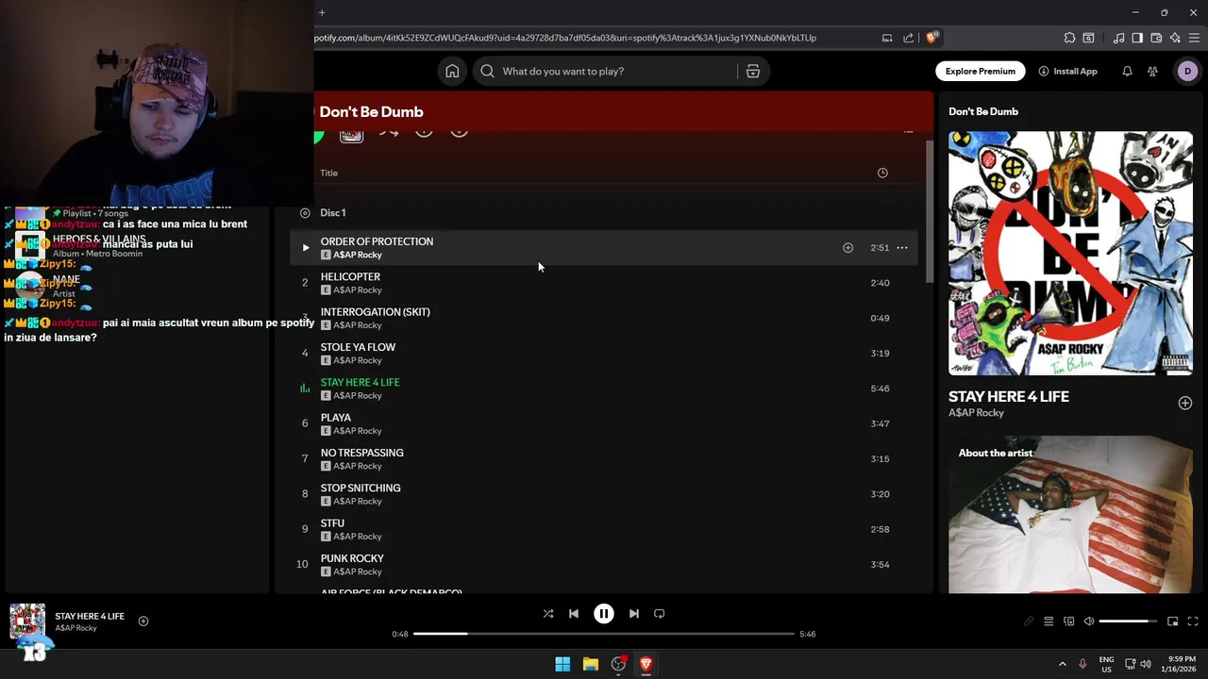This screenshot has height=679, width=1208.
Task: Click the bottom-bar album thumbnail
Action: coord(27,621)
